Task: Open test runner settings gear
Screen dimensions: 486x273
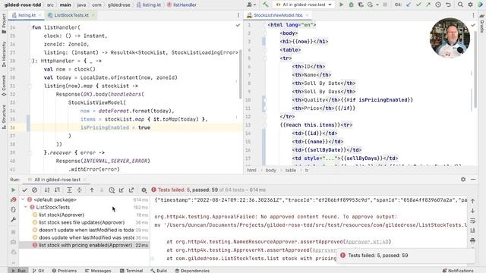Action: tap(144, 190)
